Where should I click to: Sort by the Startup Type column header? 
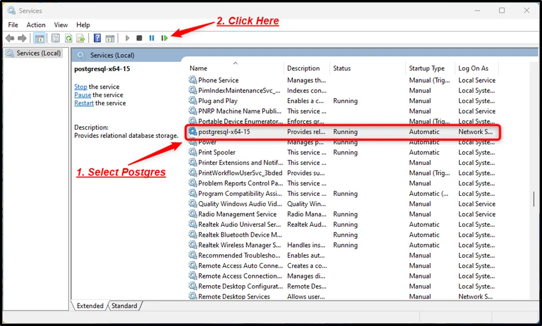click(426, 68)
